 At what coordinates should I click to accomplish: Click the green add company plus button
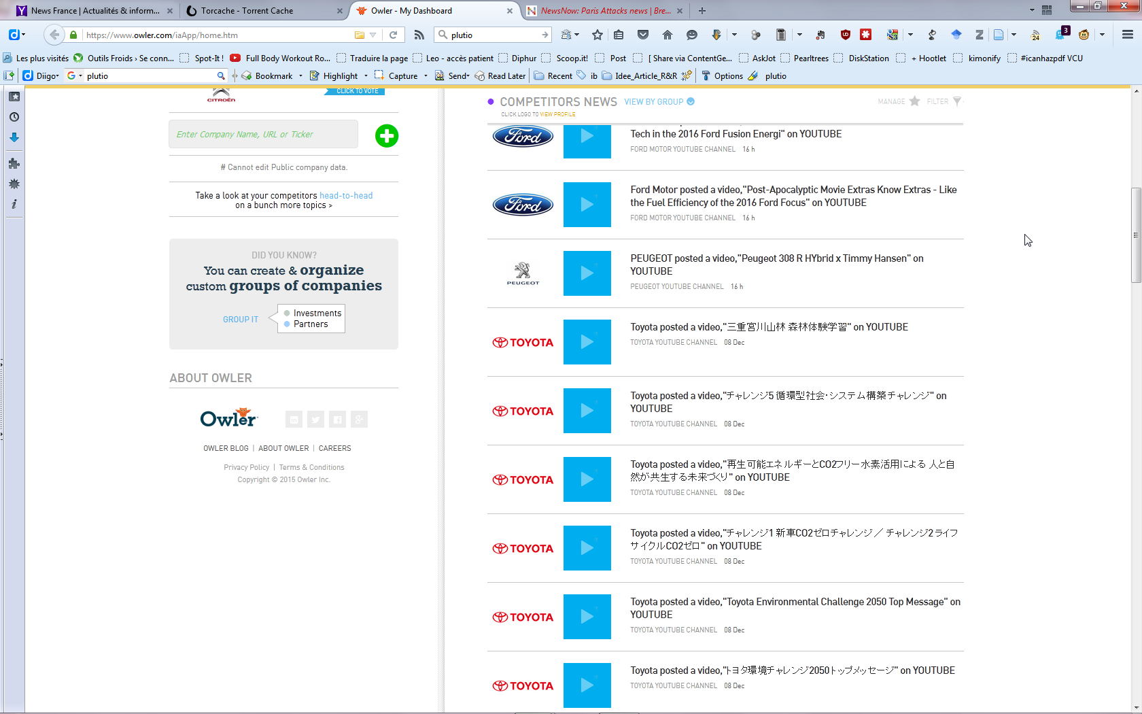[387, 136]
